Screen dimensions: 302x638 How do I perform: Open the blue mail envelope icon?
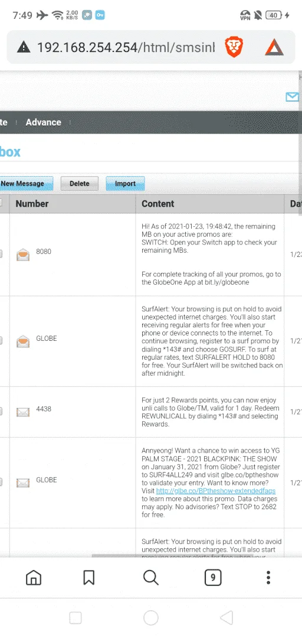click(292, 97)
